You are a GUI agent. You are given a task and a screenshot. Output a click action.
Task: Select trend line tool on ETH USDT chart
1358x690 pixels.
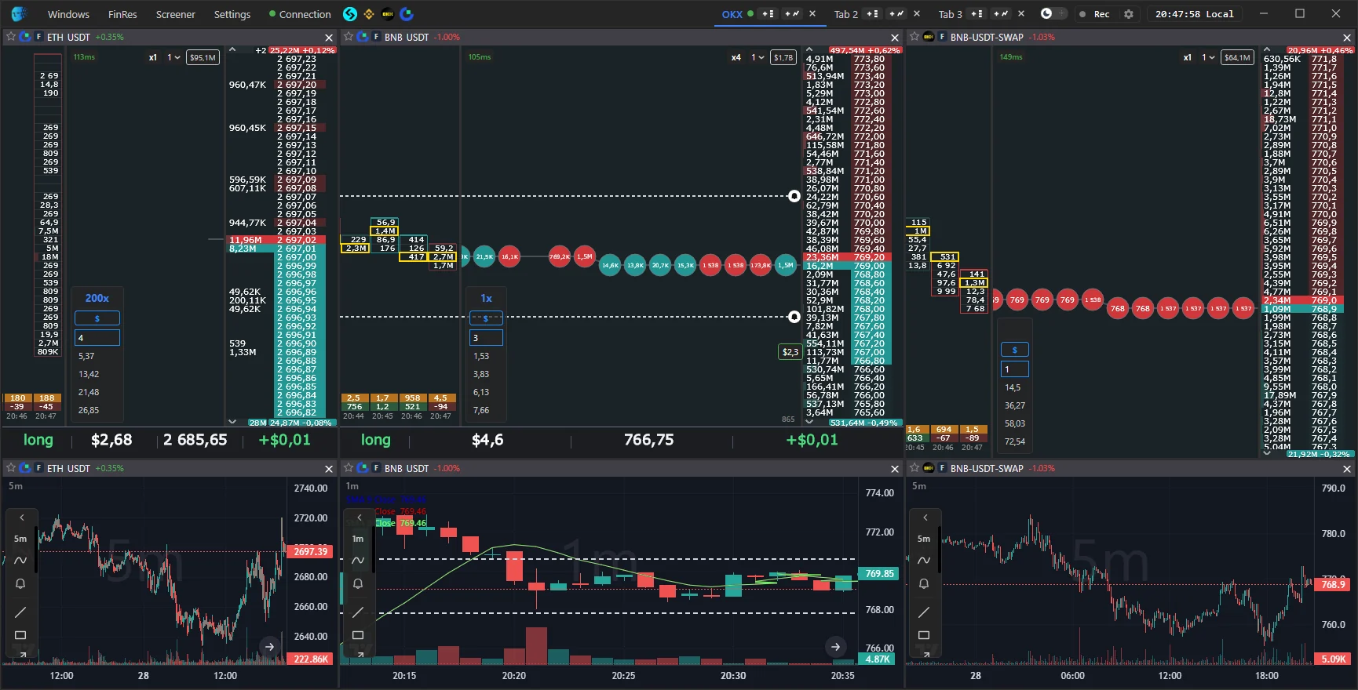20,612
